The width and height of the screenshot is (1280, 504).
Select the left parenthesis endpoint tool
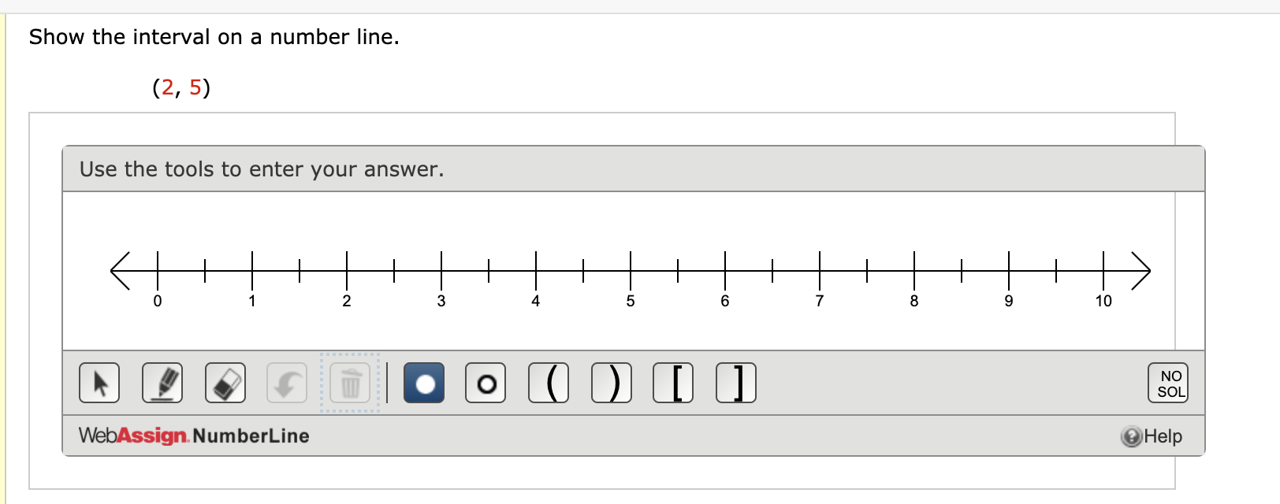point(549,383)
